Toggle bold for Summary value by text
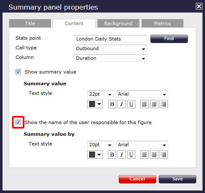This screenshot has width=205, height=193. 112,155
